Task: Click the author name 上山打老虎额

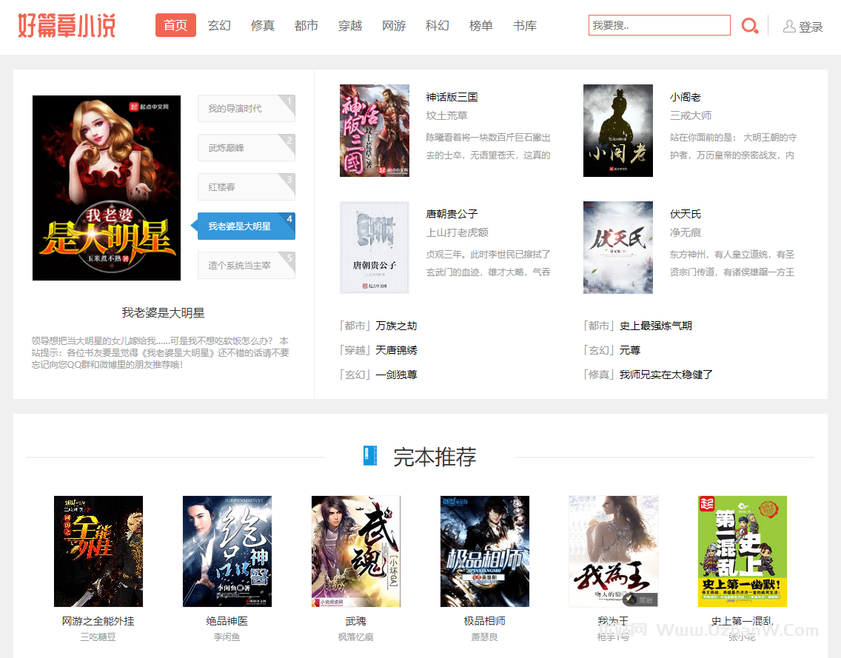Action: click(457, 232)
